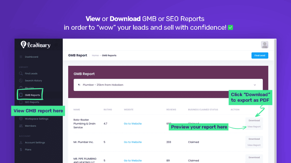Click the vertical scrollbar of the app

[275, 101]
